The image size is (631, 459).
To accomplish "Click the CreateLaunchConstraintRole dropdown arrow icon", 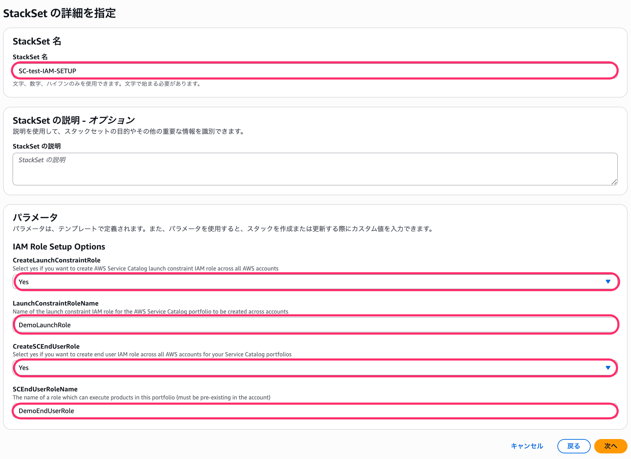I will point(608,282).
